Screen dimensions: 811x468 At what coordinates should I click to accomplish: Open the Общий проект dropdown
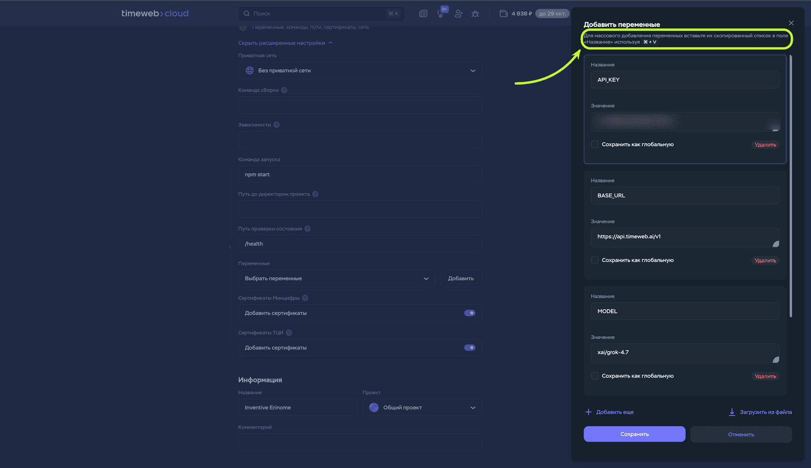coord(422,408)
